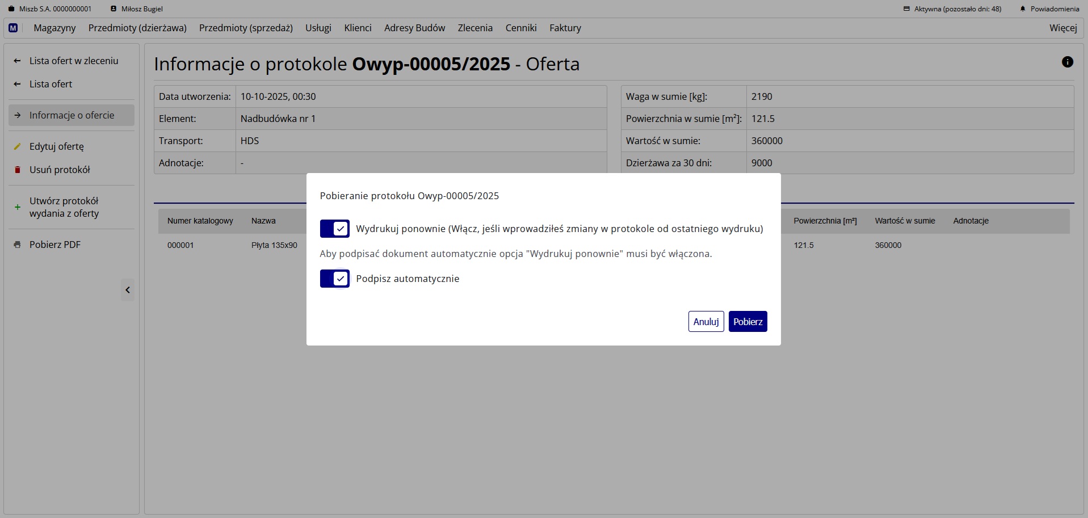The width and height of the screenshot is (1088, 518).
Task: Click the M logo icon in the top bar
Action: pos(13,28)
